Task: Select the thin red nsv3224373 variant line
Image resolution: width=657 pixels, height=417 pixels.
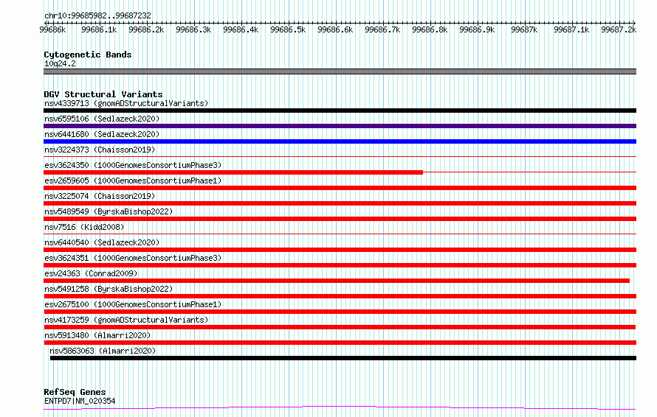Action: click(x=340, y=157)
